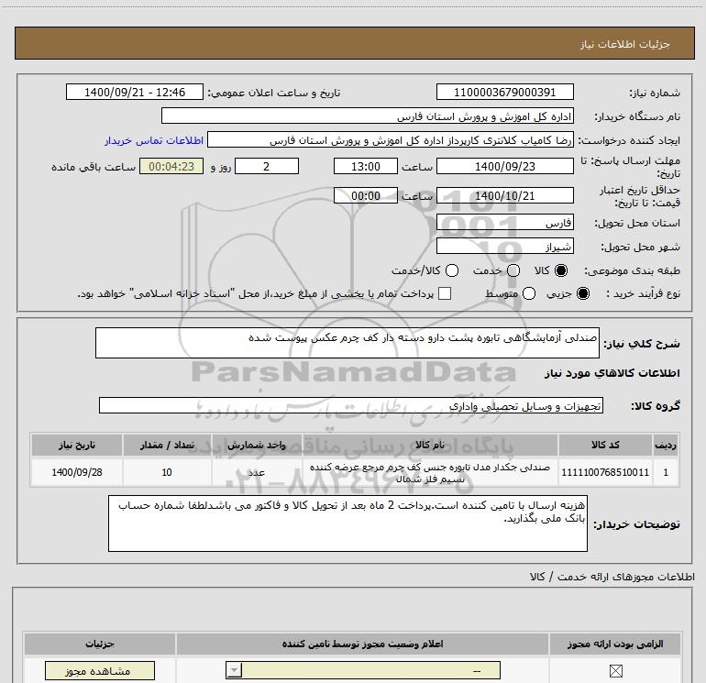This screenshot has height=683, width=706.
Task: Click the unit cell عدد
Action: (x=257, y=472)
